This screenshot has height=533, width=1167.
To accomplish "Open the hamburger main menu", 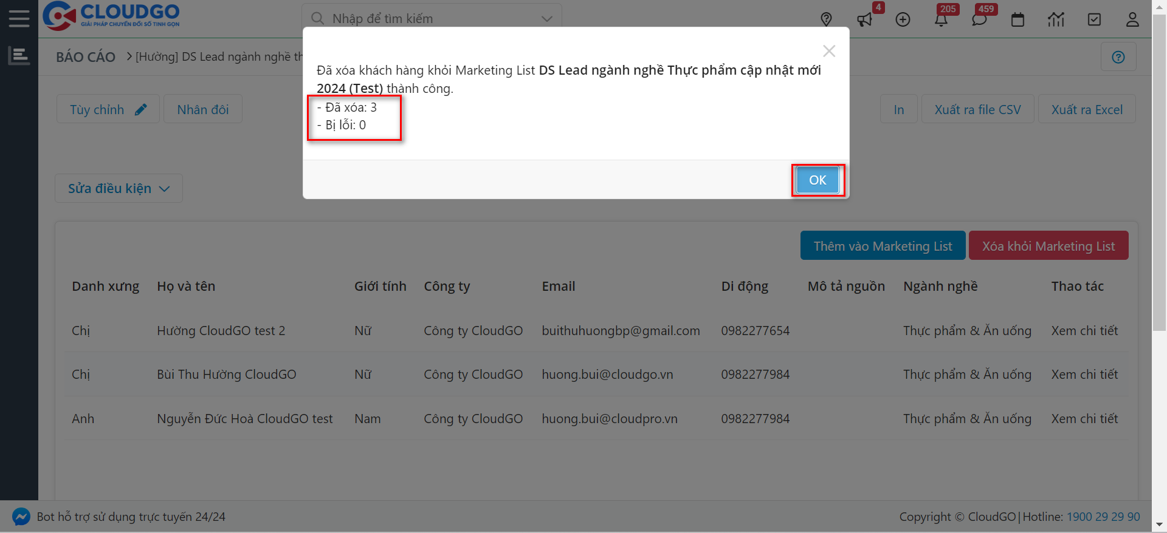I will pyautogui.click(x=19, y=19).
